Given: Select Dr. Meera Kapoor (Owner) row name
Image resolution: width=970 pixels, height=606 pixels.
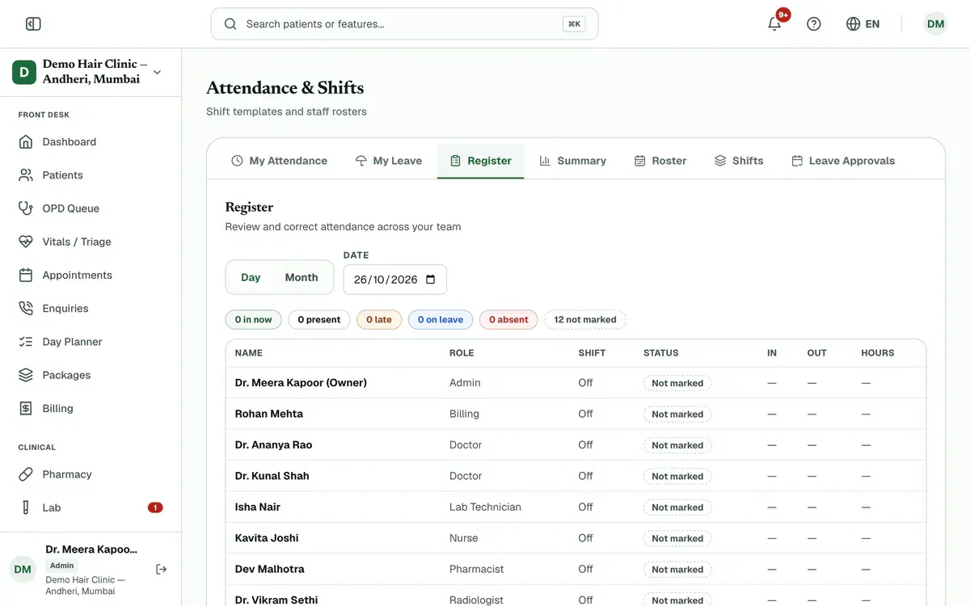Looking at the screenshot, I should pos(301,383).
